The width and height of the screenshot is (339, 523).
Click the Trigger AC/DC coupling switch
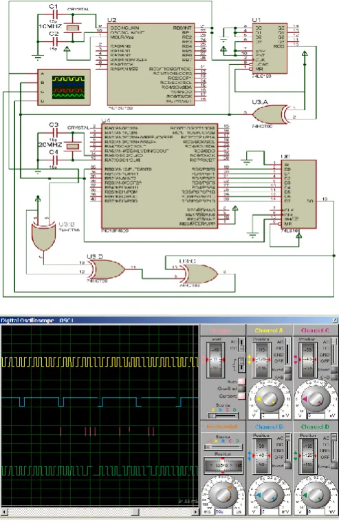pos(242,345)
